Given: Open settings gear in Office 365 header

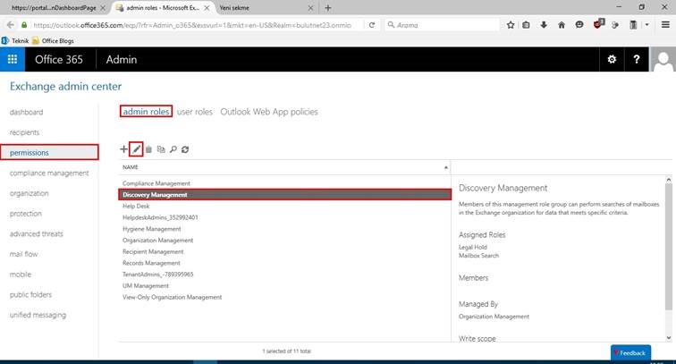Looking at the screenshot, I should pyautogui.click(x=612, y=60).
